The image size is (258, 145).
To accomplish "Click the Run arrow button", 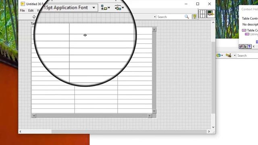I will click(34, 17).
